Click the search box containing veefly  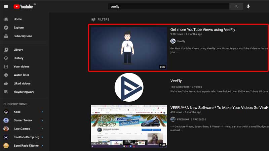tap(169, 6)
